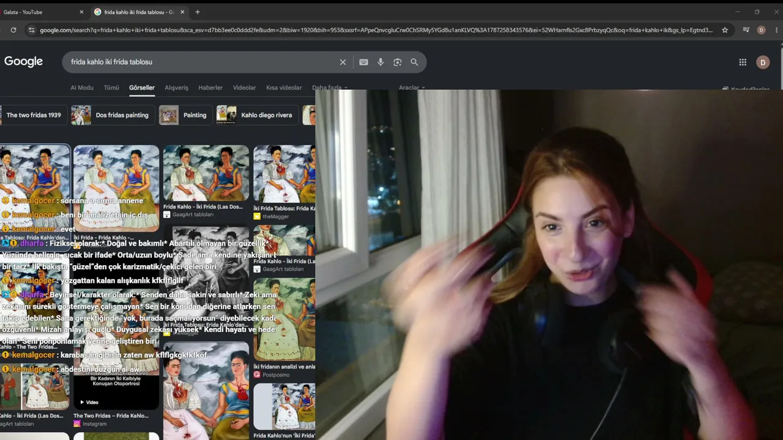The height and width of the screenshot is (440, 783).
Task: Open "İki fridanın analizi ve anla..." title link
Action: tap(284, 367)
